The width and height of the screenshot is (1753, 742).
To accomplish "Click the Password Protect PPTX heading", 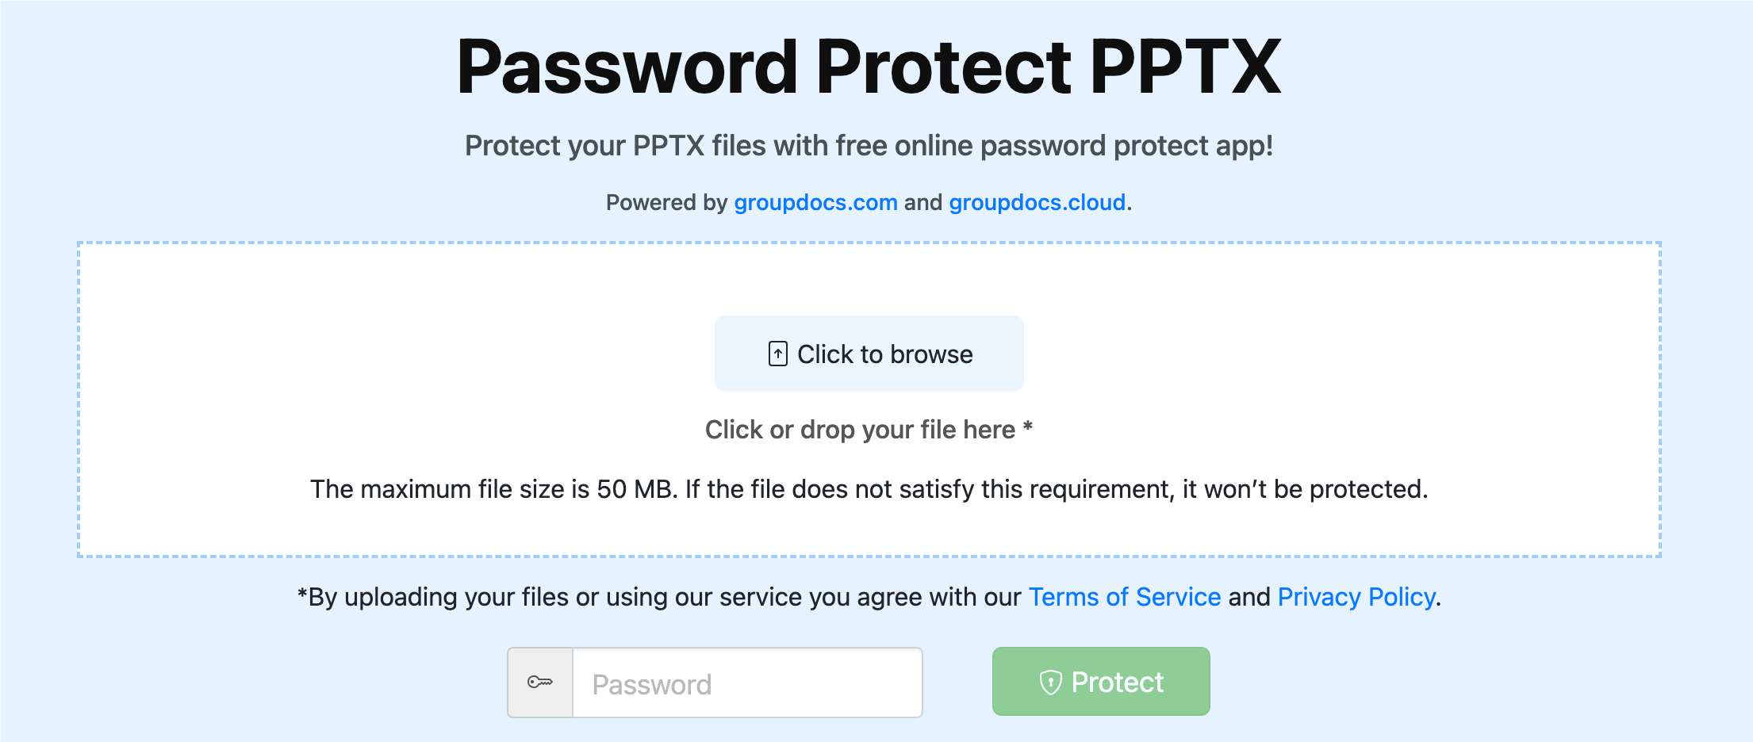I will (869, 67).
